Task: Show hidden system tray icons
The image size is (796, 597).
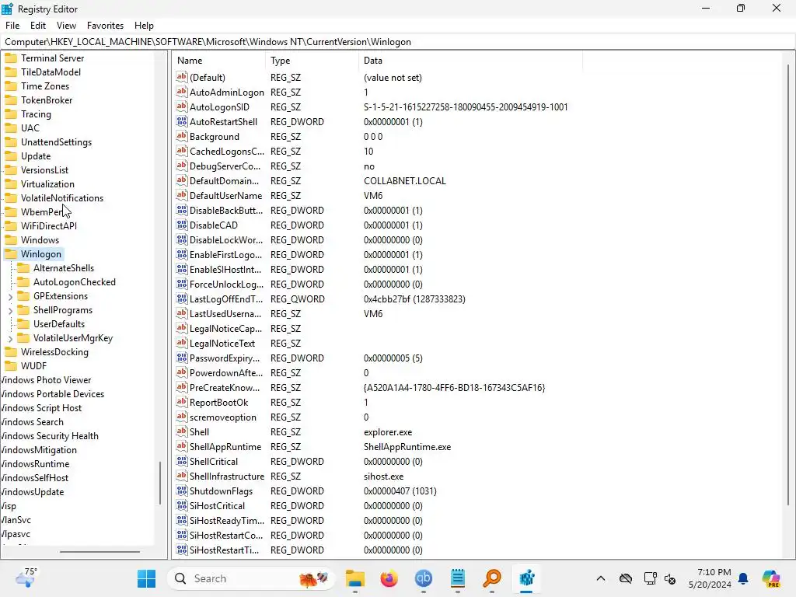Action: point(601,578)
